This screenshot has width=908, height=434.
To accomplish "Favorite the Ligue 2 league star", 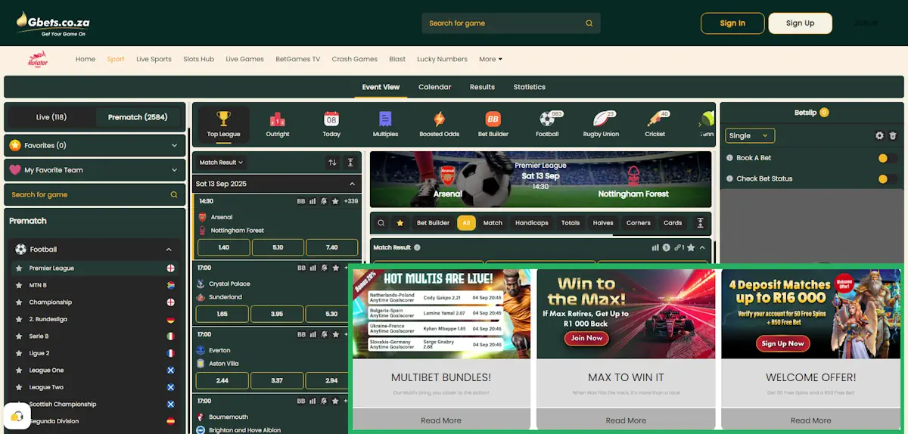I will point(20,353).
